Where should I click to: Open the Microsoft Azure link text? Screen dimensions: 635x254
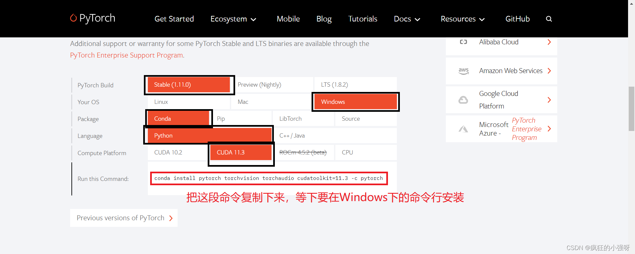click(x=493, y=129)
